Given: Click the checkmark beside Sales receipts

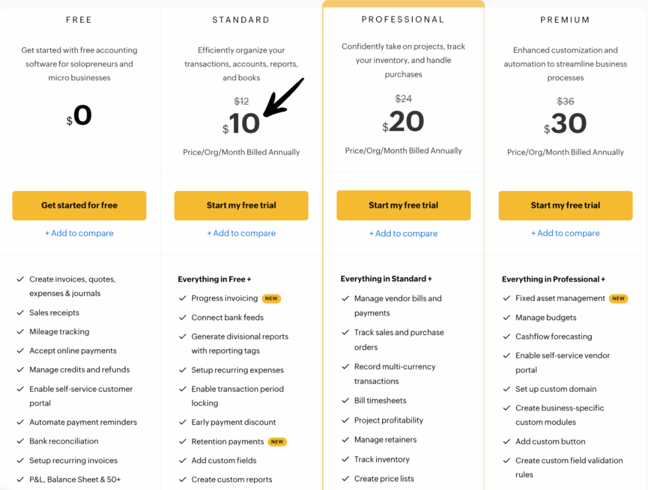Looking at the screenshot, I should click(22, 312).
